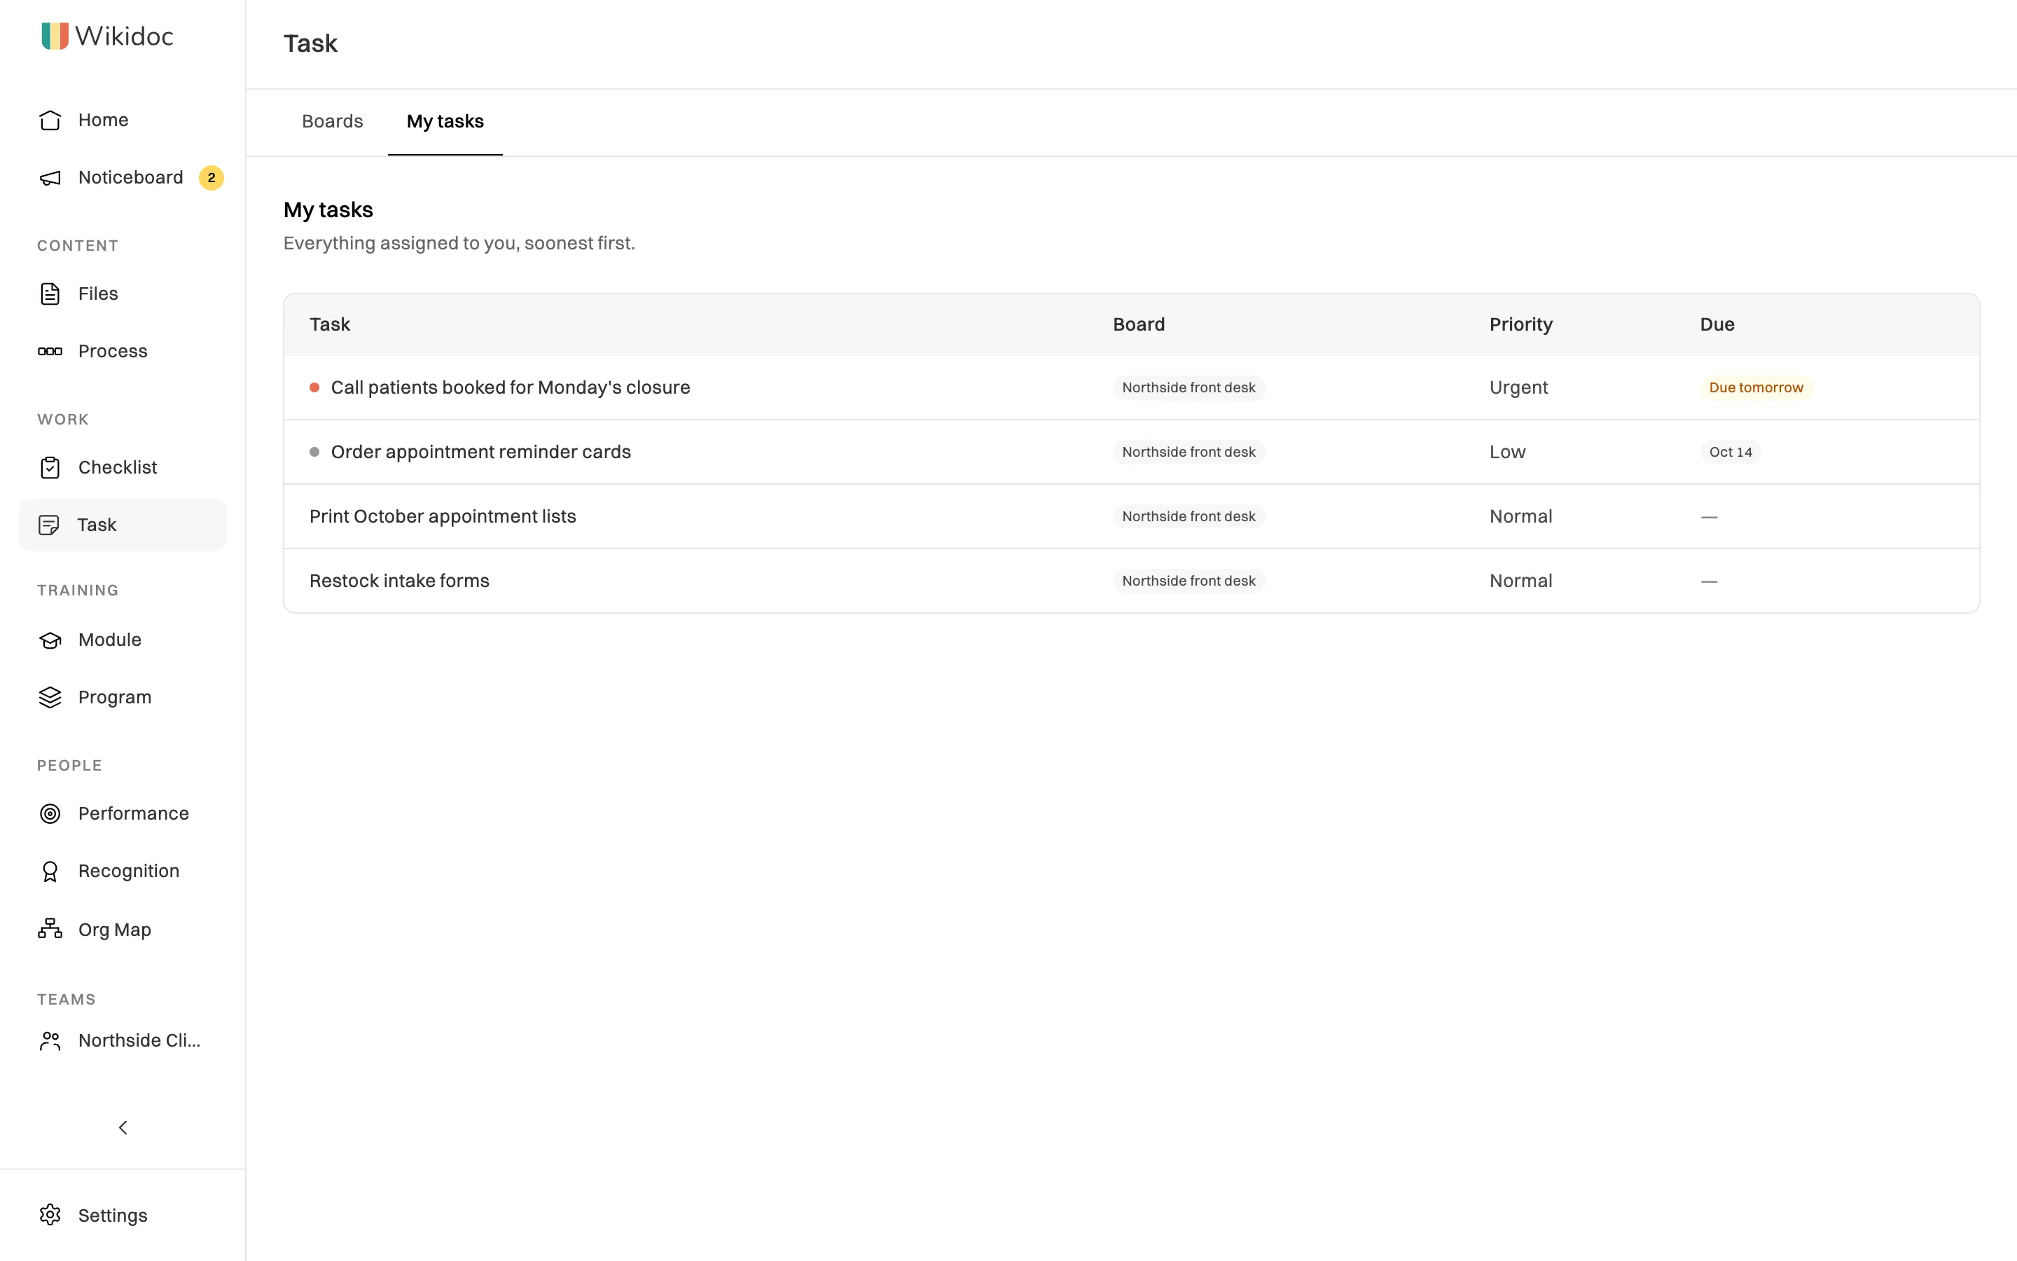Click the "Low" priority value
Image resolution: width=2017 pixels, height=1261 pixels.
click(1507, 452)
